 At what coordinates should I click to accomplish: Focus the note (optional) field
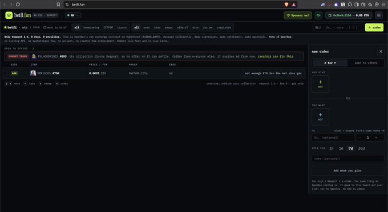pos(347,159)
